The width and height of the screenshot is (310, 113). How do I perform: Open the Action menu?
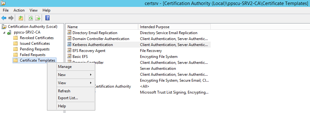pos(19,10)
